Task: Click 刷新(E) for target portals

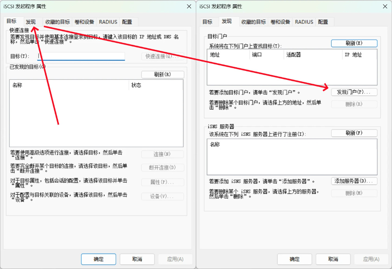Action: tap(354, 43)
